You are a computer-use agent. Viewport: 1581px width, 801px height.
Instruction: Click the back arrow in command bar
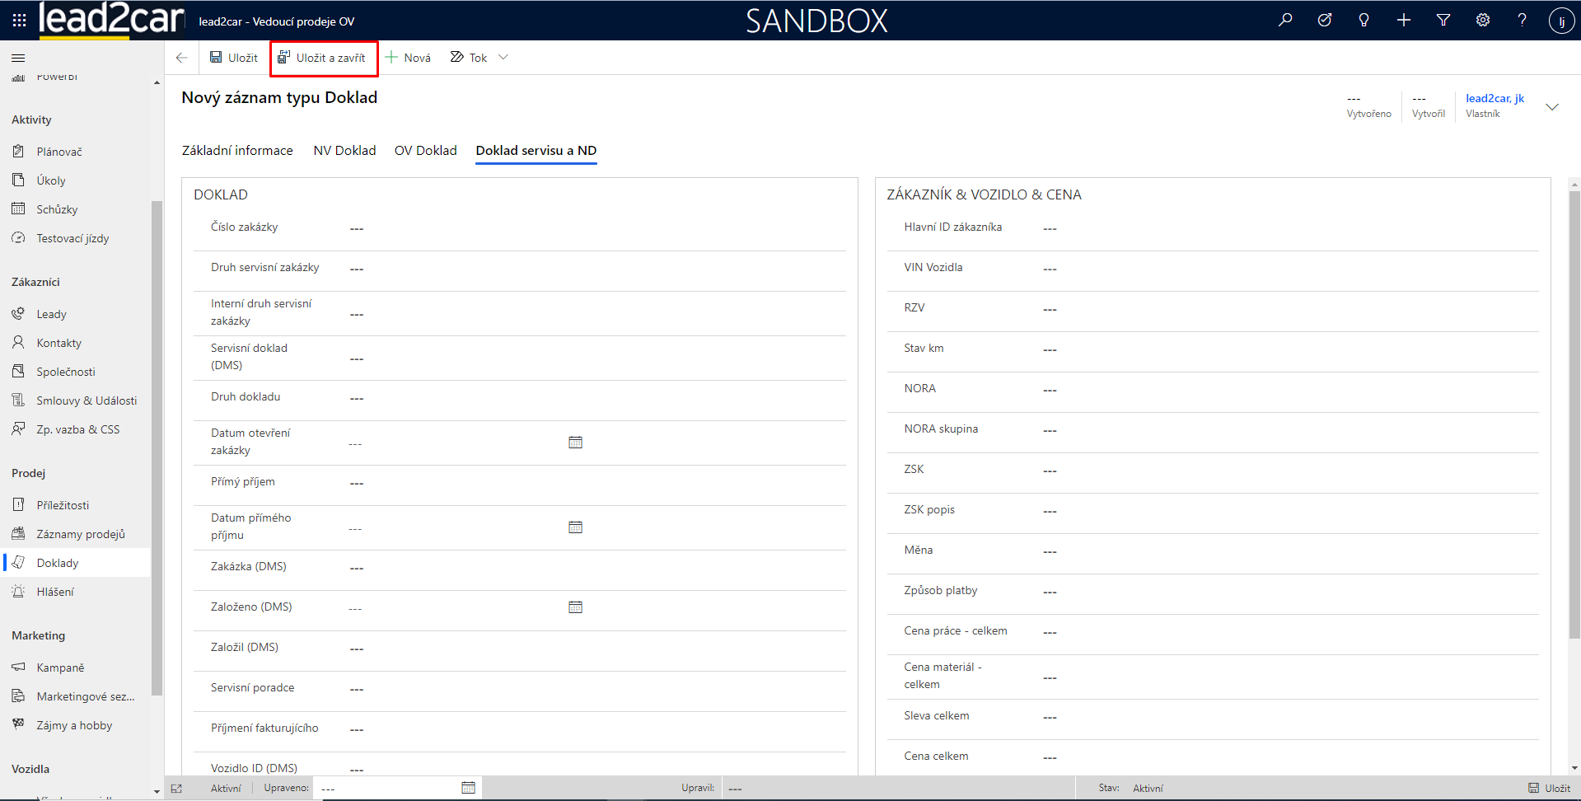(182, 58)
